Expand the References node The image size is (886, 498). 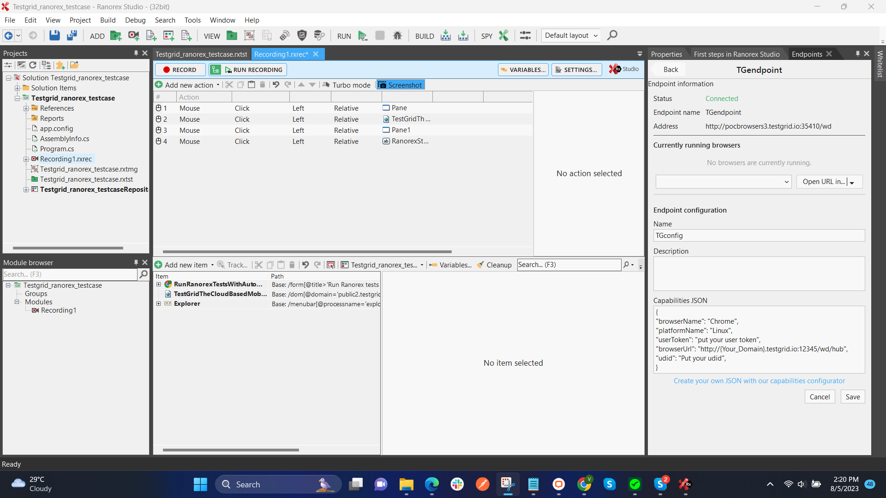tap(26, 108)
